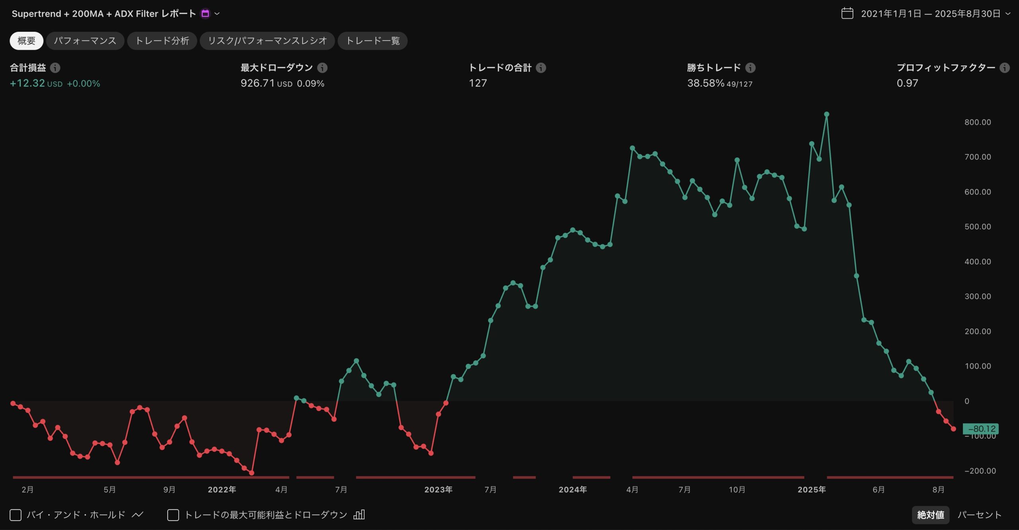Viewport: 1019px width, 530px height.
Task: Click info icon next to プロフィットファクター
Action: point(1005,68)
